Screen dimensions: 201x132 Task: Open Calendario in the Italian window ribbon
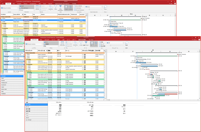[78, 8]
